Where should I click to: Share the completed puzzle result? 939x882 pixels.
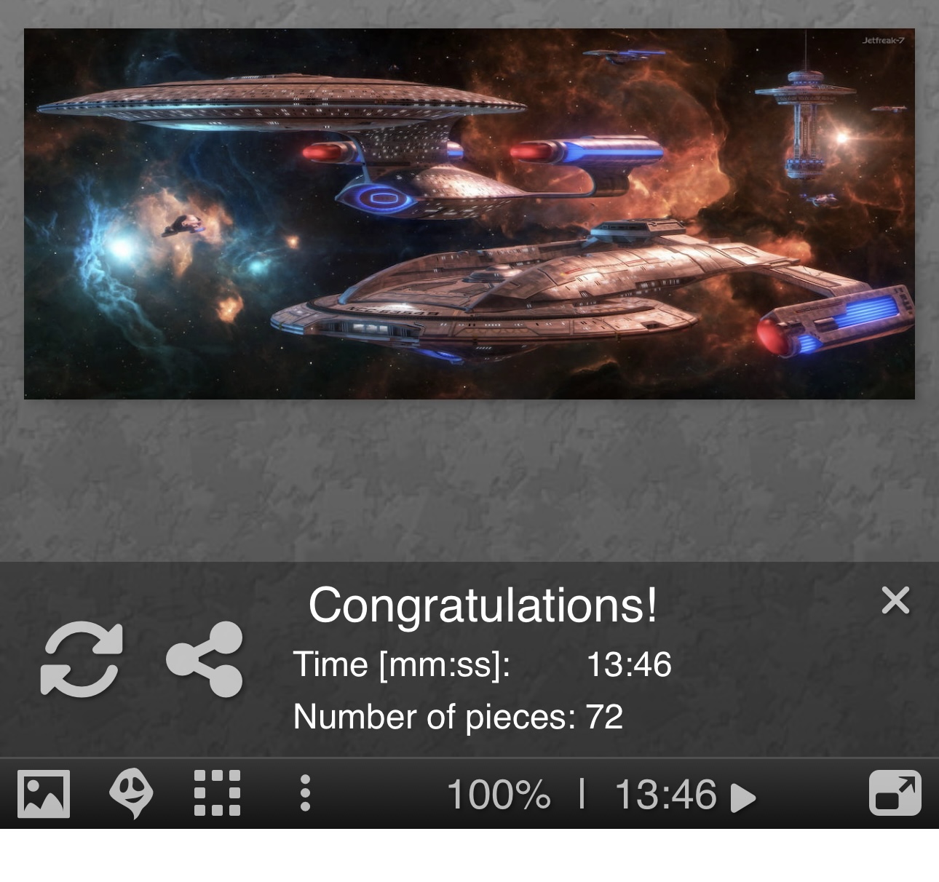pyautogui.click(x=205, y=659)
